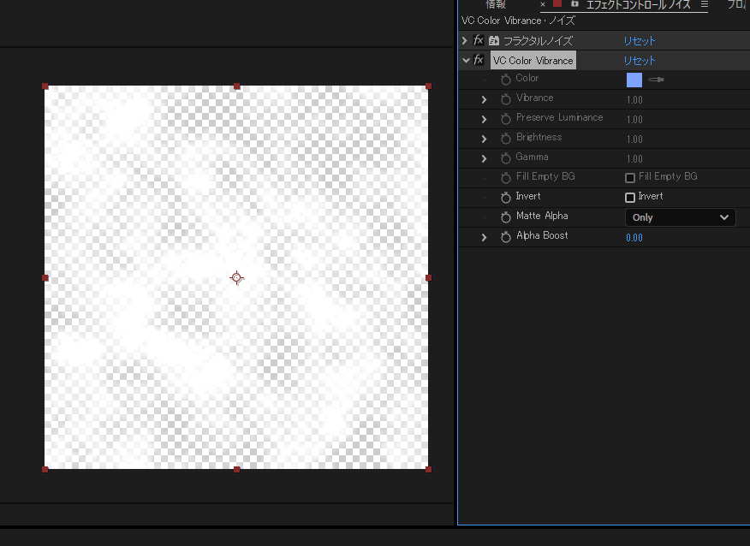This screenshot has height=546, width=750.
Task: Switch to the 情報 tab
Action: (496, 4)
